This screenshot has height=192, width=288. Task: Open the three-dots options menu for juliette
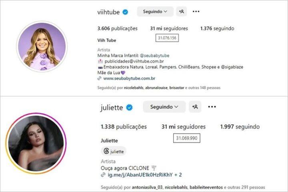point(212,107)
